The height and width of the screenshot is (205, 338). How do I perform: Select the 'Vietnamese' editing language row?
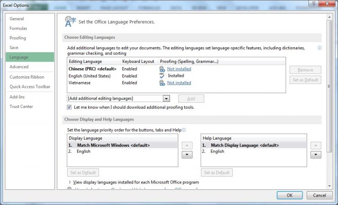(x=176, y=83)
